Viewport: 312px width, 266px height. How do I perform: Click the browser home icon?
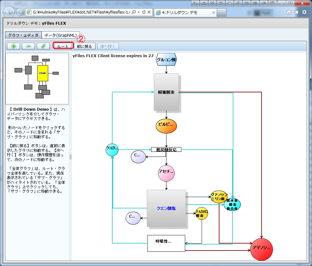[x=289, y=12]
